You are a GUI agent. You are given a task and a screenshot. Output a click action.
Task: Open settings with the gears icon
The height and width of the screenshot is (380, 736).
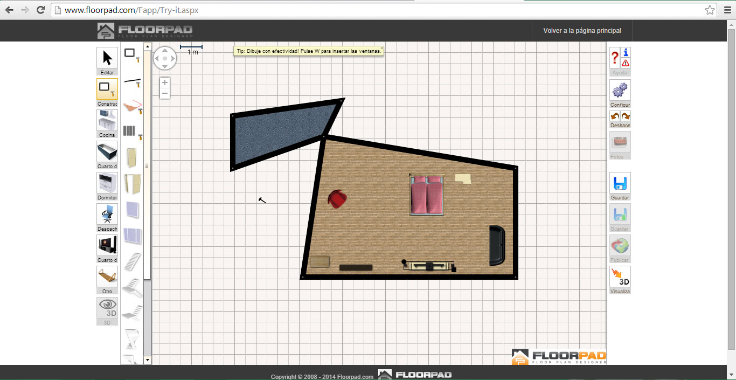click(620, 90)
